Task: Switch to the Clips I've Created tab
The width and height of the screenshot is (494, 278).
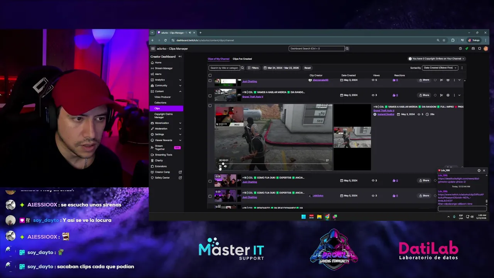Action: tap(242, 59)
